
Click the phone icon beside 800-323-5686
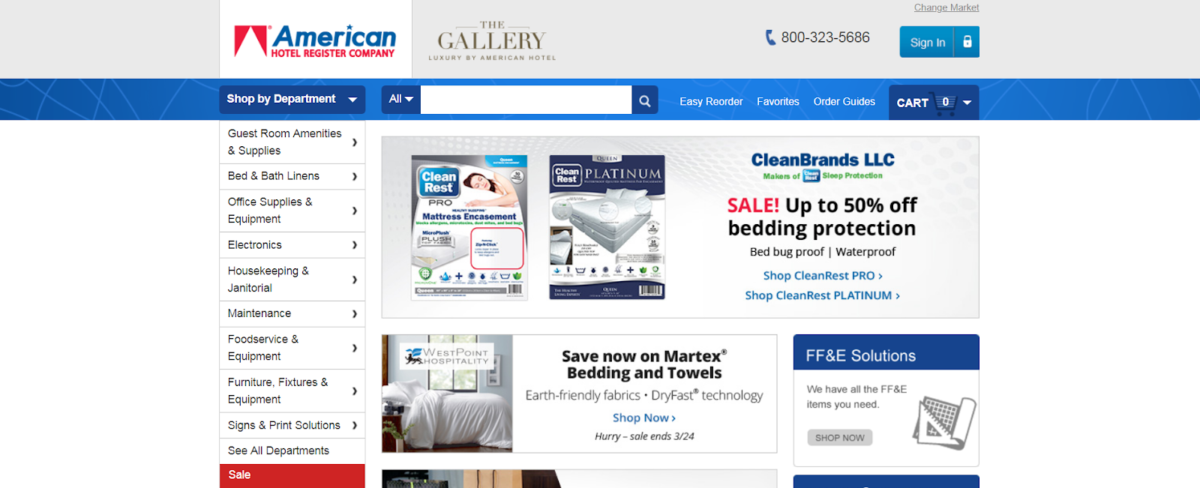coord(770,37)
